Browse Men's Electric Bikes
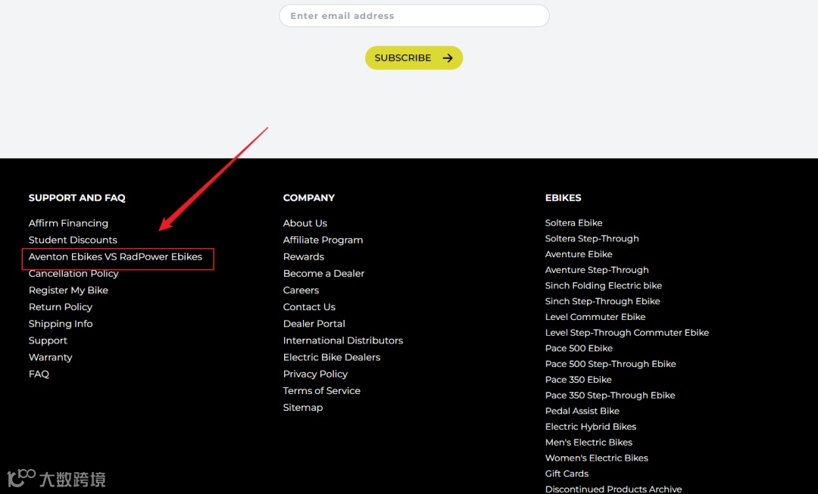The image size is (818, 494). [589, 442]
